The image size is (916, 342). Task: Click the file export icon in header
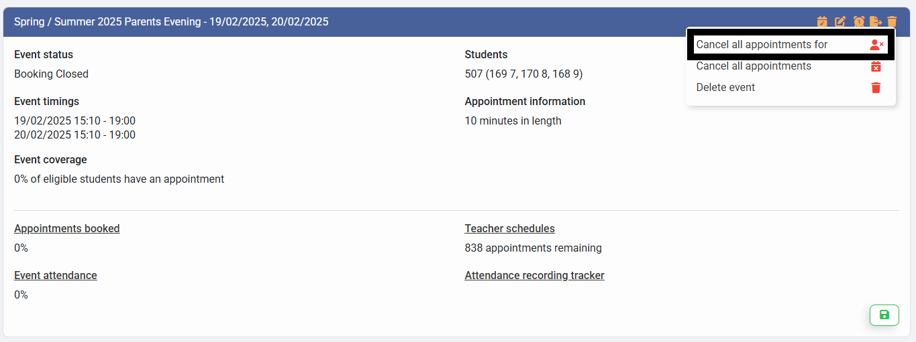point(876,22)
